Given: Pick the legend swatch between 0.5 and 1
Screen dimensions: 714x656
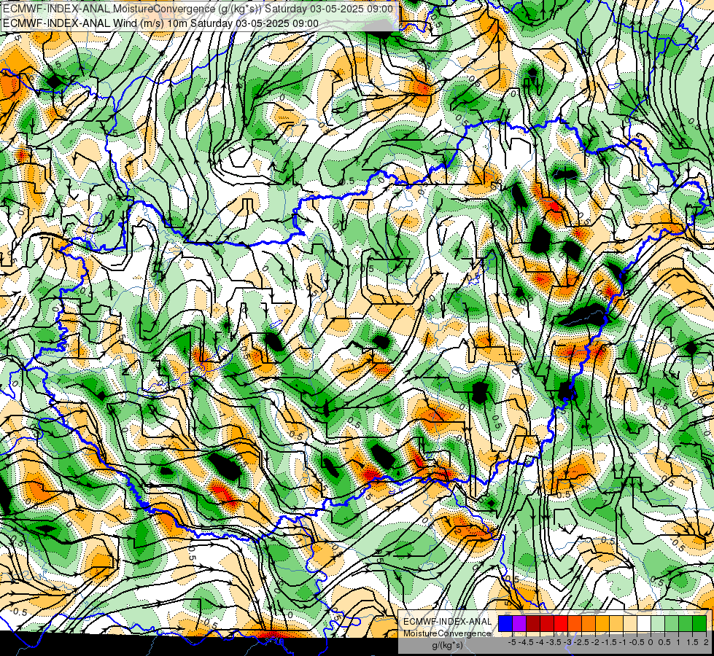Looking at the screenshot, I should pos(672,624).
